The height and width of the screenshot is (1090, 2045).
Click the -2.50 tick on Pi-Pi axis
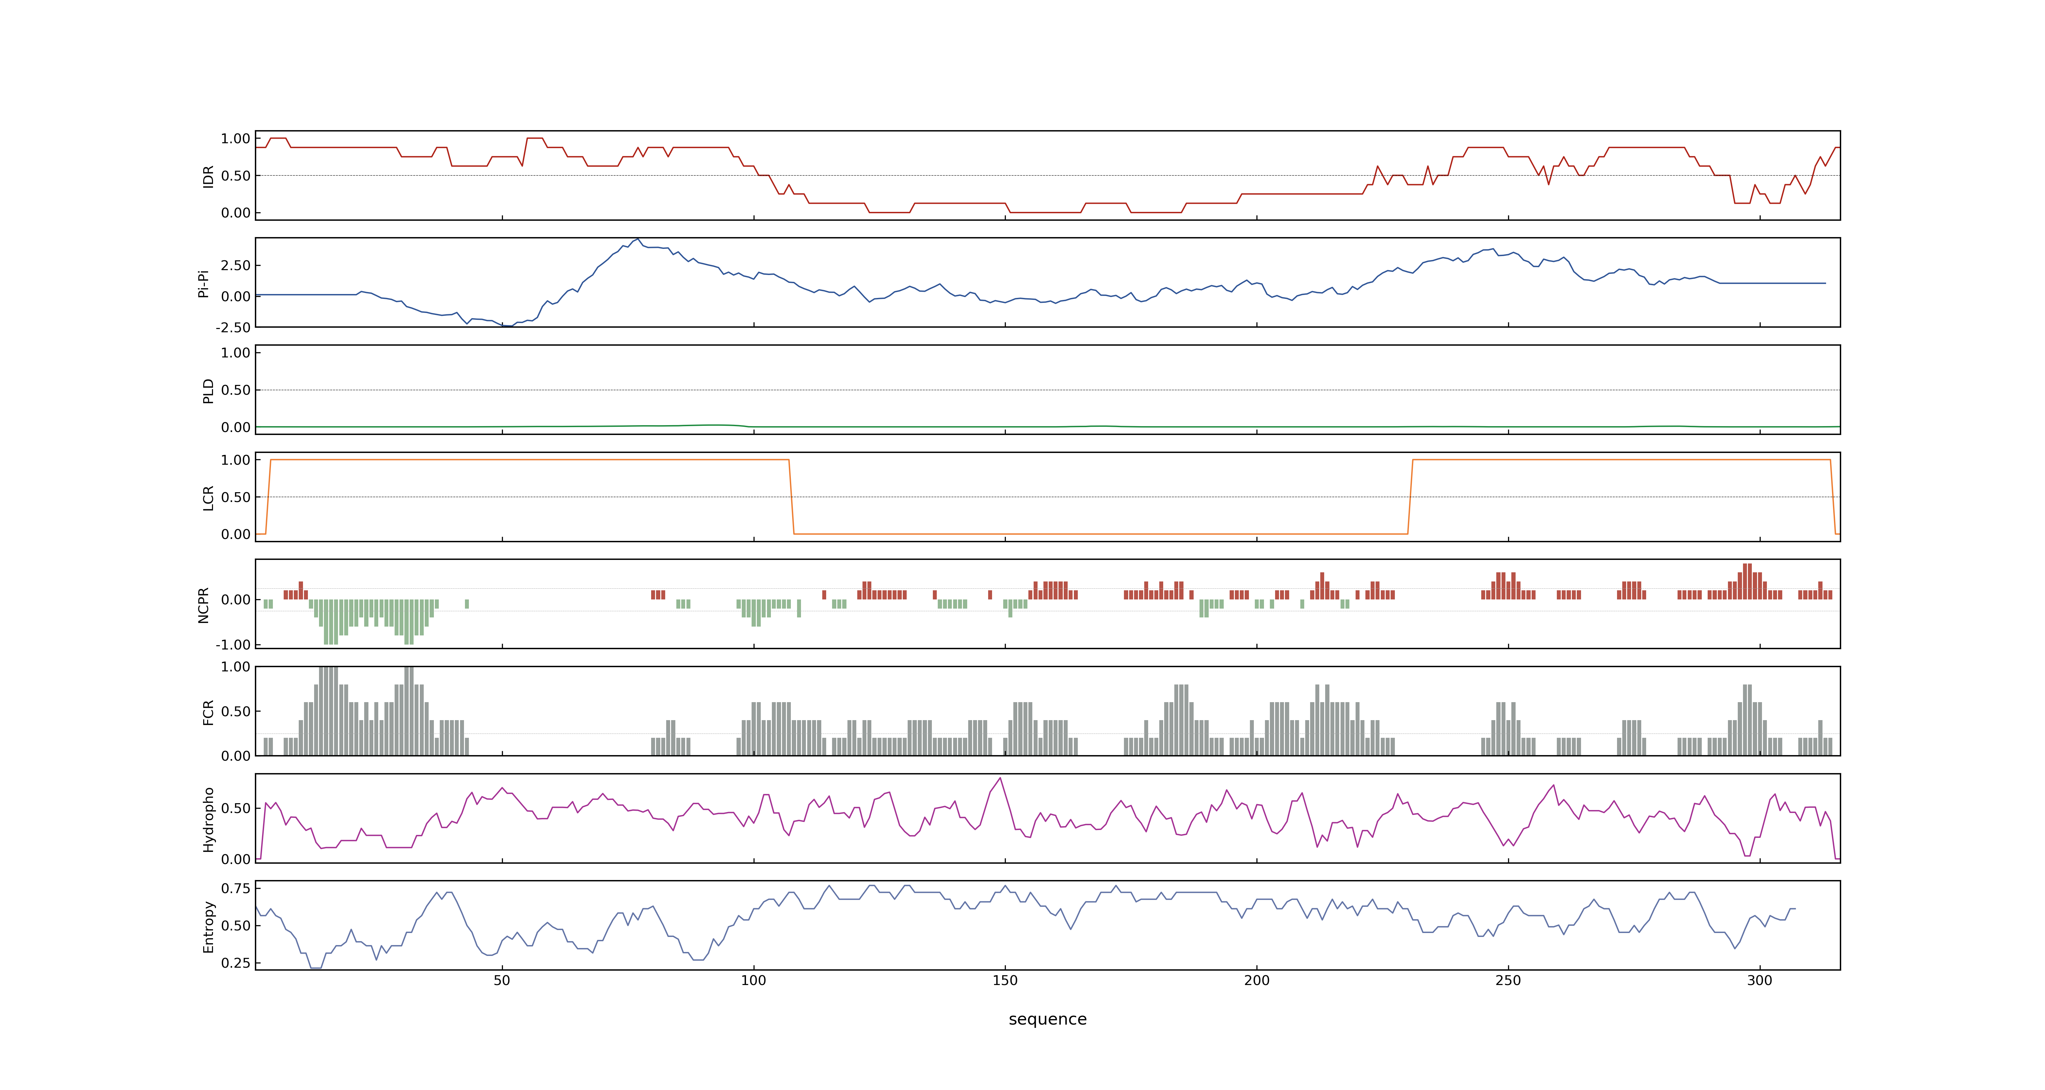[x=233, y=328]
